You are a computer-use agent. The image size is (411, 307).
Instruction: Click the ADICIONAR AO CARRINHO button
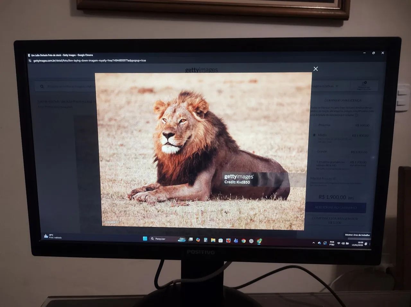(337, 208)
